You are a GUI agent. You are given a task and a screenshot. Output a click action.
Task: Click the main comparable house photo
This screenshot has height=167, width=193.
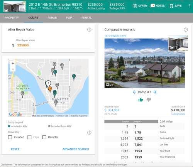(145, 63)
